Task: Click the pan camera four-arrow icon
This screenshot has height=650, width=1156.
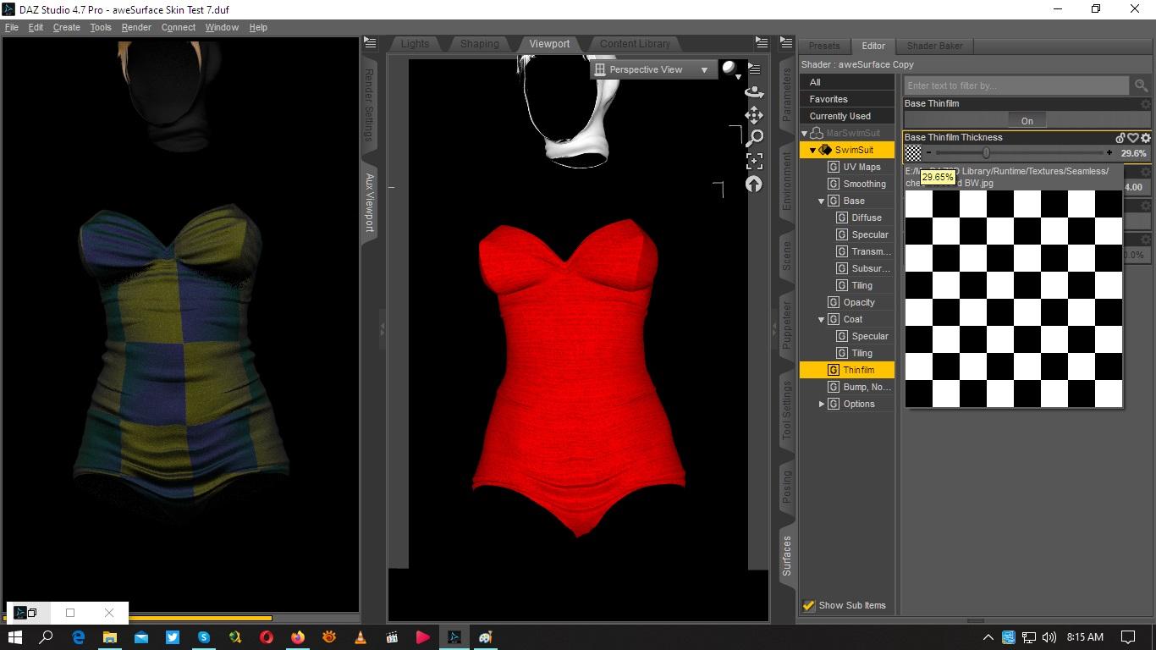Action: coord(754,114)
